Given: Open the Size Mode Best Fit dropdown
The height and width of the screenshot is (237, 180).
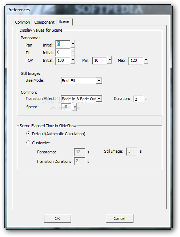Looking at the screenshot, I should 81,81.
